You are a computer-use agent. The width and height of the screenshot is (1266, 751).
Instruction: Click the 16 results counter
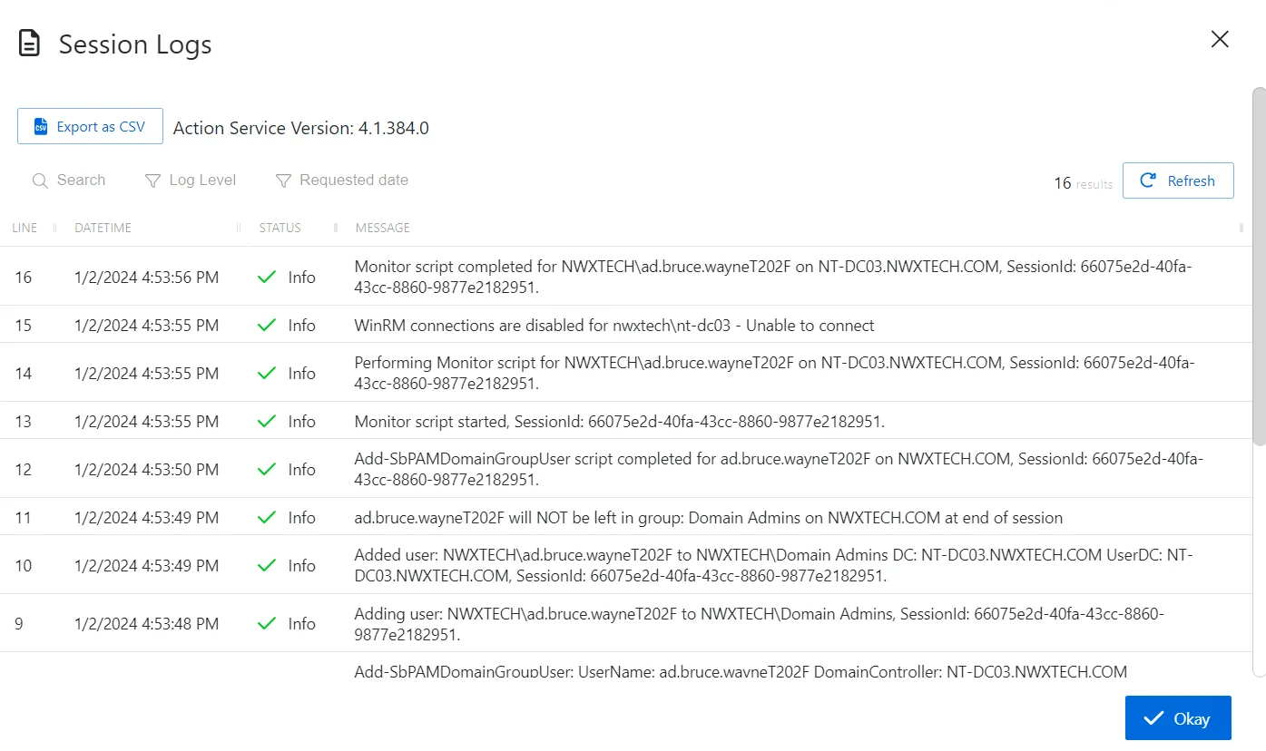[x=1083, y=183]
